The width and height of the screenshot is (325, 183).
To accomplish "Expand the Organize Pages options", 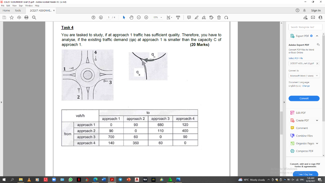I will (x=317, y=143).
